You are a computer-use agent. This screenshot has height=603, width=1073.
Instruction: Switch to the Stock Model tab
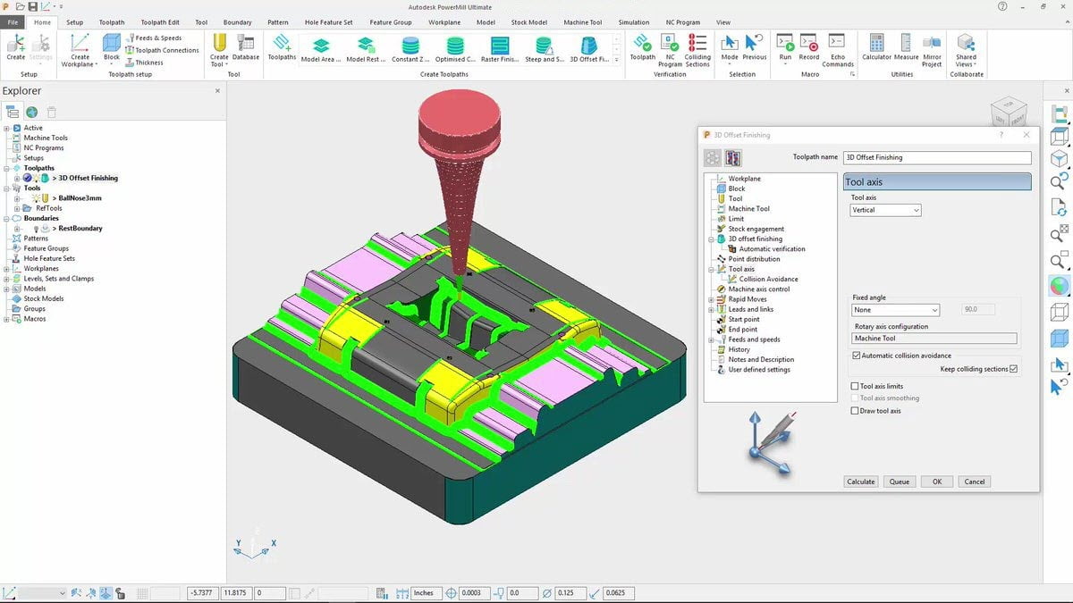530,22
